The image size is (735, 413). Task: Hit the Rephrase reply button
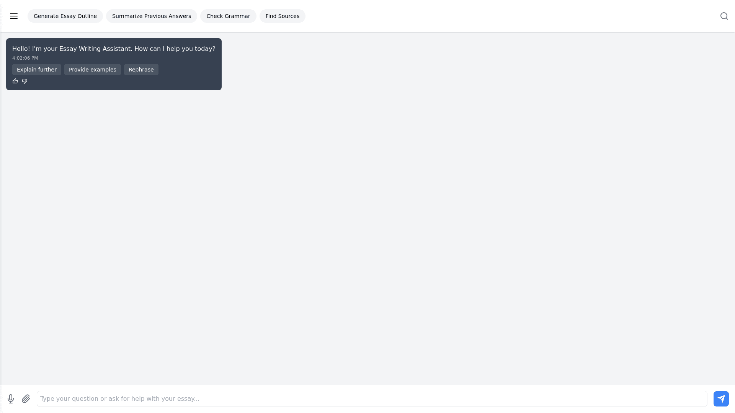(141, 70)
